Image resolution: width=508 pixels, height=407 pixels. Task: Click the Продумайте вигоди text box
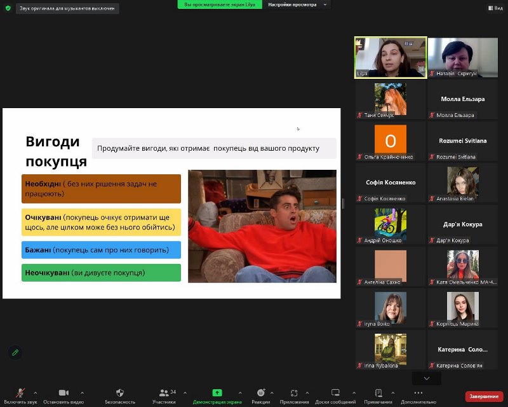(214, 148)
